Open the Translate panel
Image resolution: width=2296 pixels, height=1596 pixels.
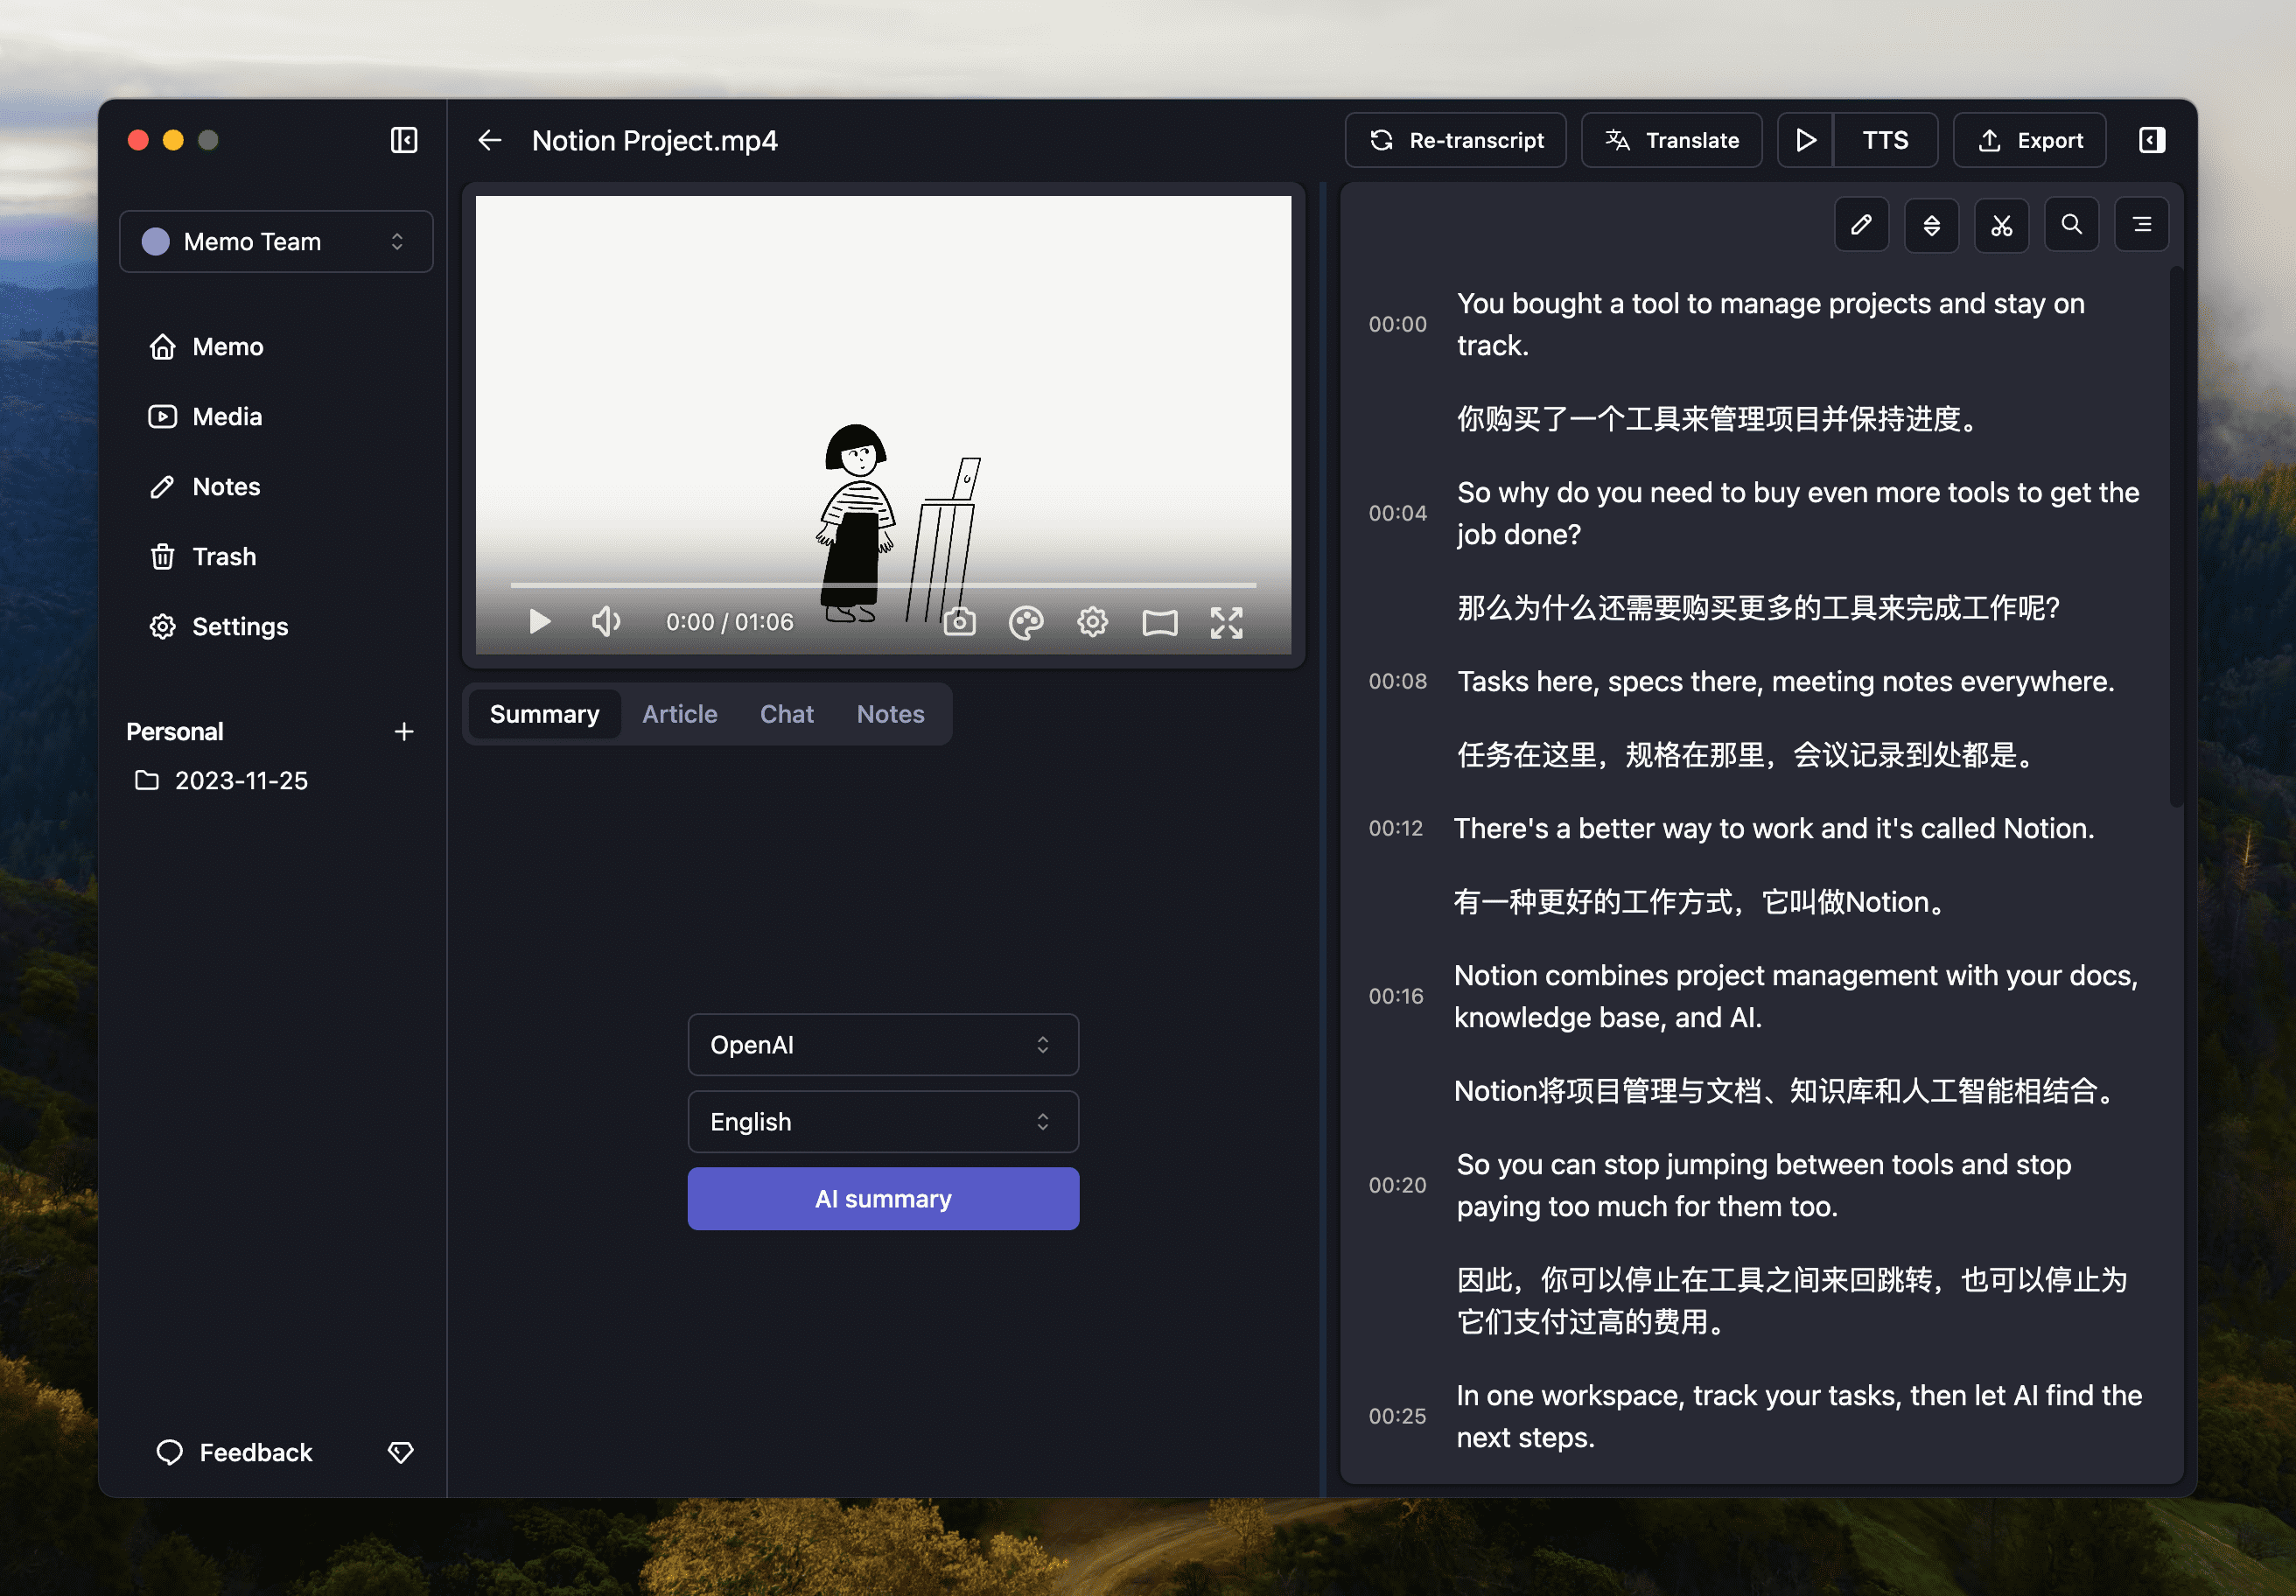(1671, 141)
